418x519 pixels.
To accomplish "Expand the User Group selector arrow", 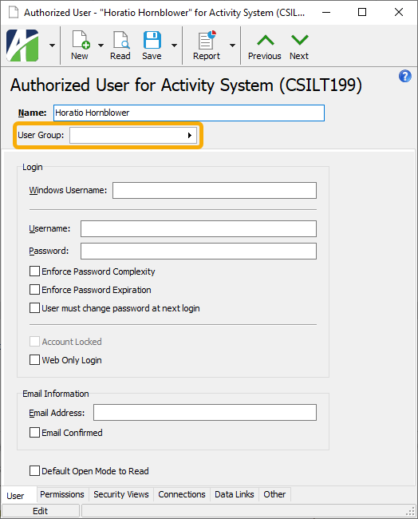I will (x=190, y=135).
